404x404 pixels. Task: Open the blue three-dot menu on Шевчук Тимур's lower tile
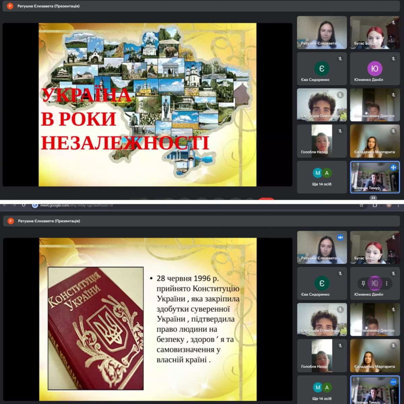point(393,382)
